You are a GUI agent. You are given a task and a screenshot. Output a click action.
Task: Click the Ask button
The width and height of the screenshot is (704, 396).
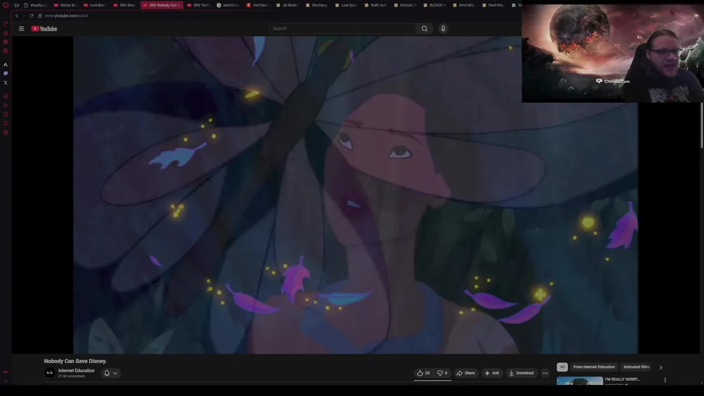(x=492, y=373)
